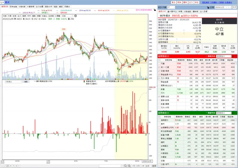Image resolution: width=238 pixels, height=168 pixels.
Task: Set chart range to 3月
Action: 133,166
